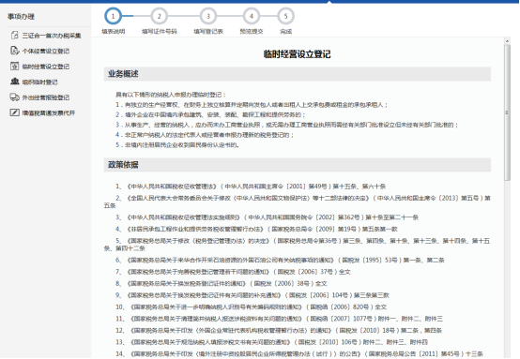Click policy item 11 citing 国税函〔2007〕1077号
The height and width of the screenshot is (359, 520).
point(279,319)
